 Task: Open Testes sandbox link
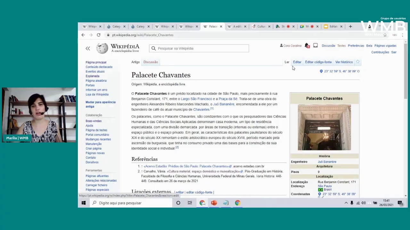pos(341,46)
